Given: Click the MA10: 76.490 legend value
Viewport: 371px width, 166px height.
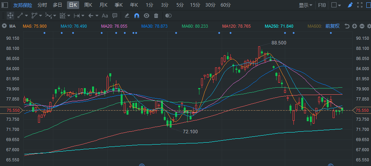Looking at the screenshot, I should click(74, 26).
